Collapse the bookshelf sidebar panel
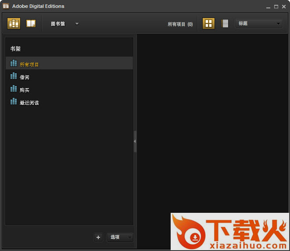The height and width of the screenshot is (251, 290). click(135, 141)
